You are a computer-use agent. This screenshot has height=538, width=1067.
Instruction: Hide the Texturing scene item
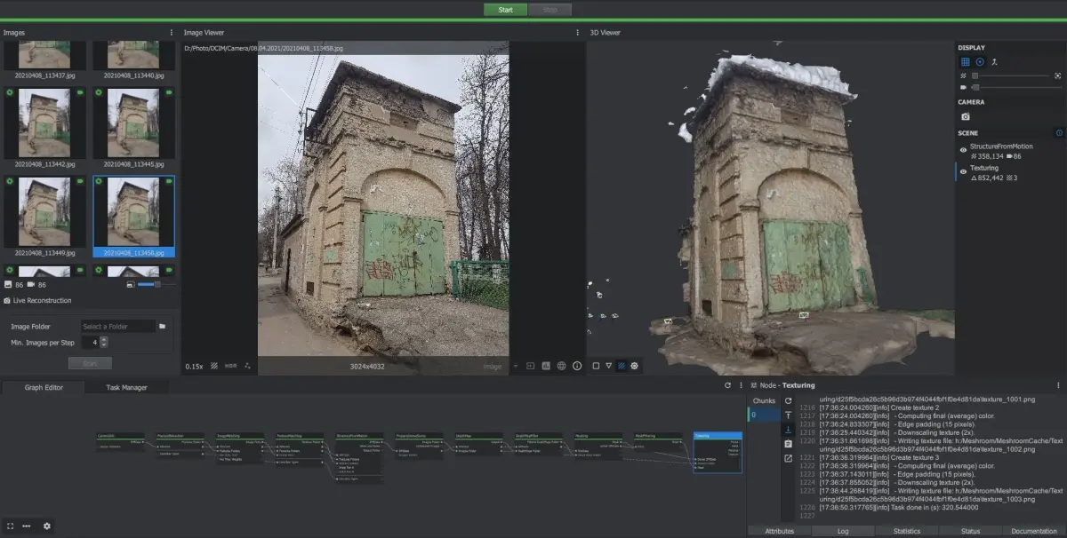pyautogui.click(x=963, y=172)
